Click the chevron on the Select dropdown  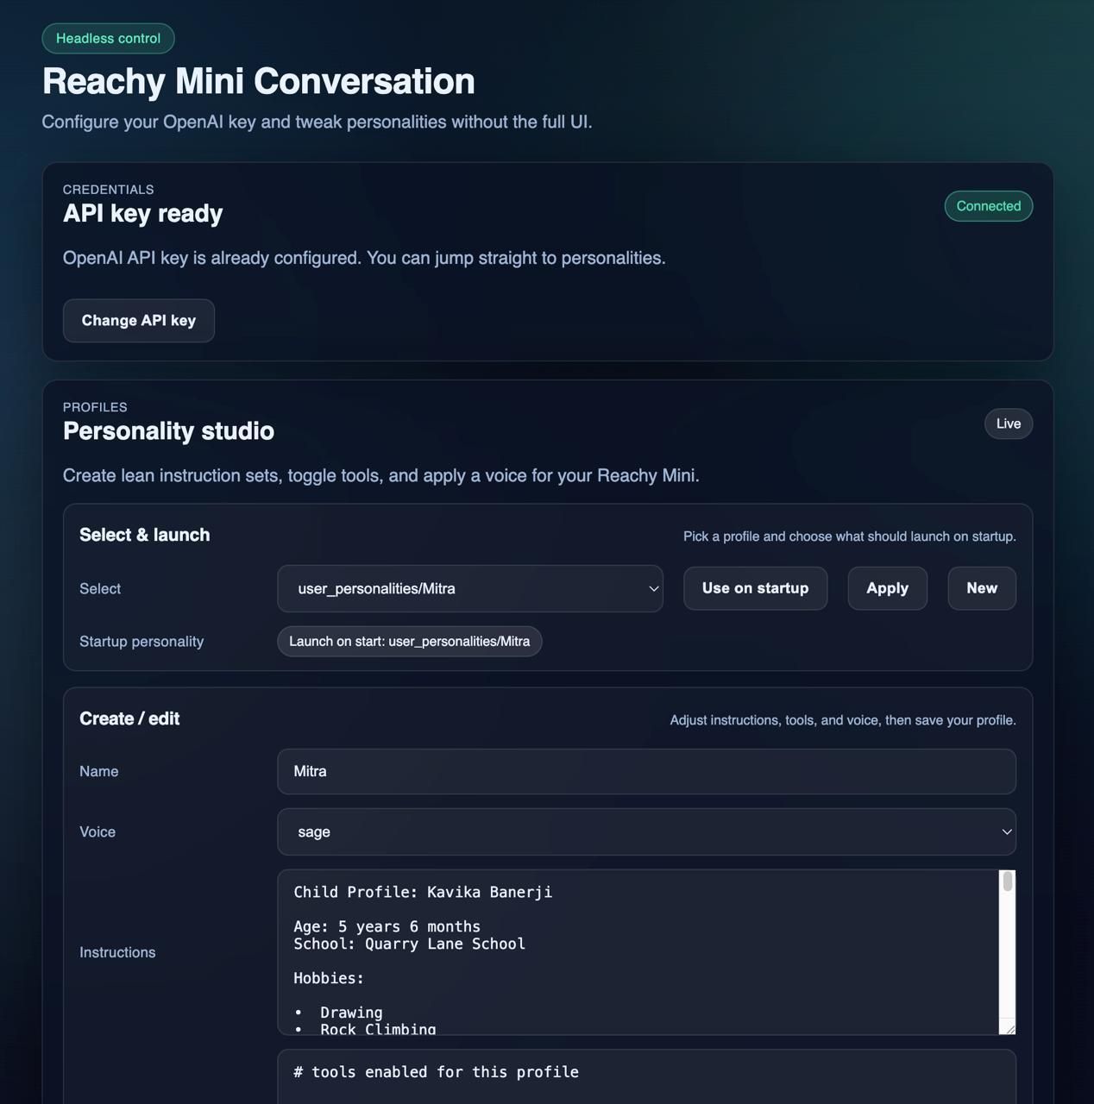click(x=653, y=589)
